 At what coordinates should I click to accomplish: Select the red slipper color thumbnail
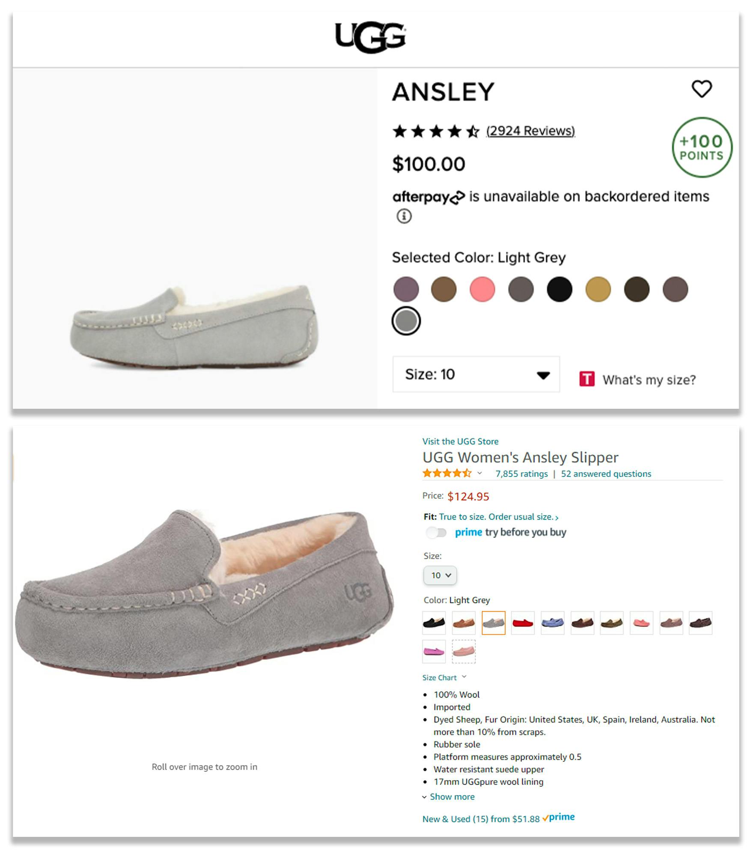click(523, 623)
